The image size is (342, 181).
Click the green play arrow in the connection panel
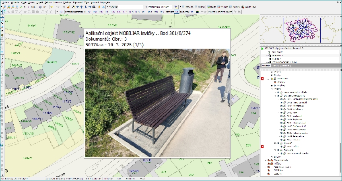click(x=262, y=48)
